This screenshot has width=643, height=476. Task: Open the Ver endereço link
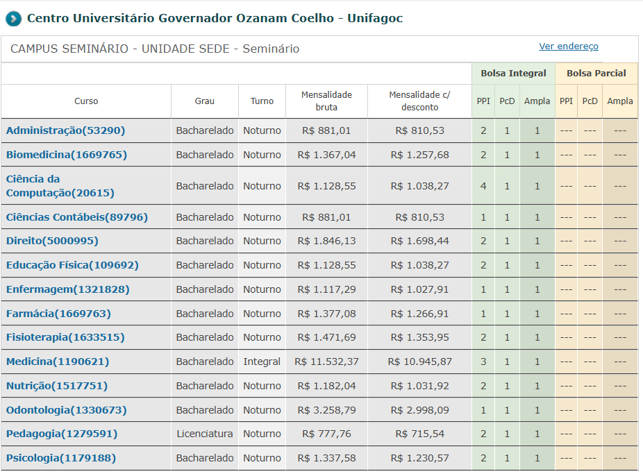pos(568,46)
